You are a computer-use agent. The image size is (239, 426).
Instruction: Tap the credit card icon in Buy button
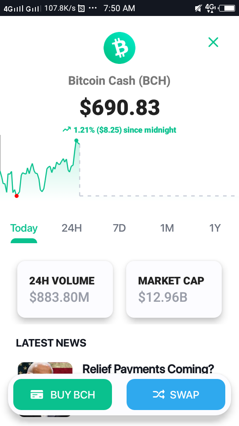pos(37,394)
